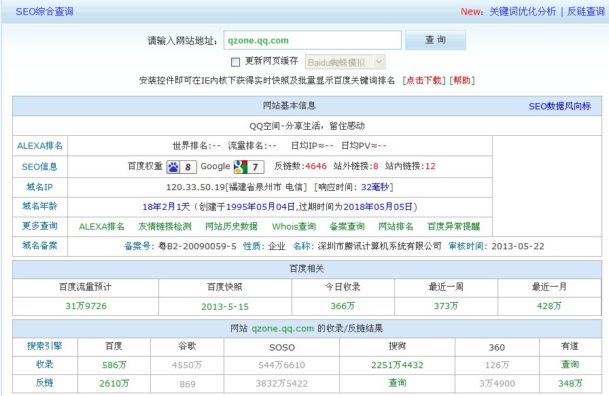Click SOSO backlinks 3832万5422
This screenshot has width=609, height=396.
pos(281,384)
